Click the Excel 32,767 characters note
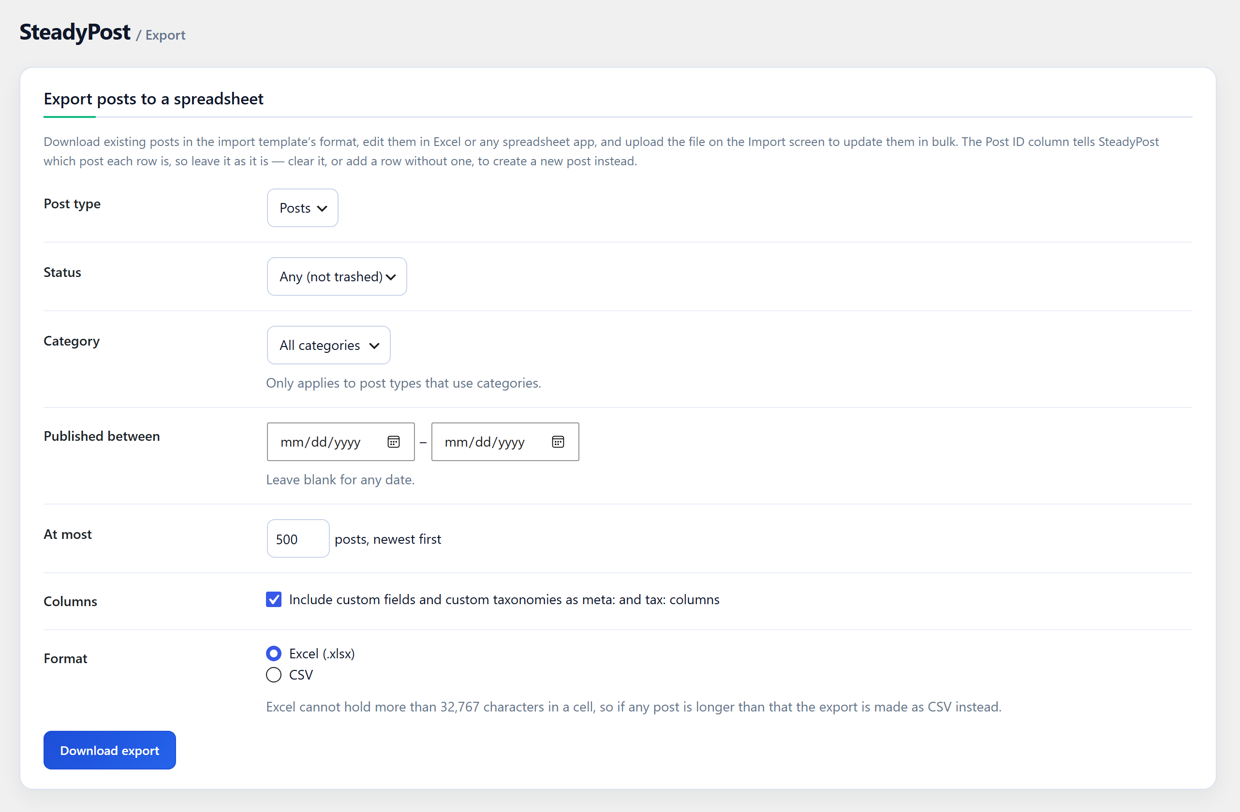Viewport: 1240px width, 812px height. coord(634,707)
